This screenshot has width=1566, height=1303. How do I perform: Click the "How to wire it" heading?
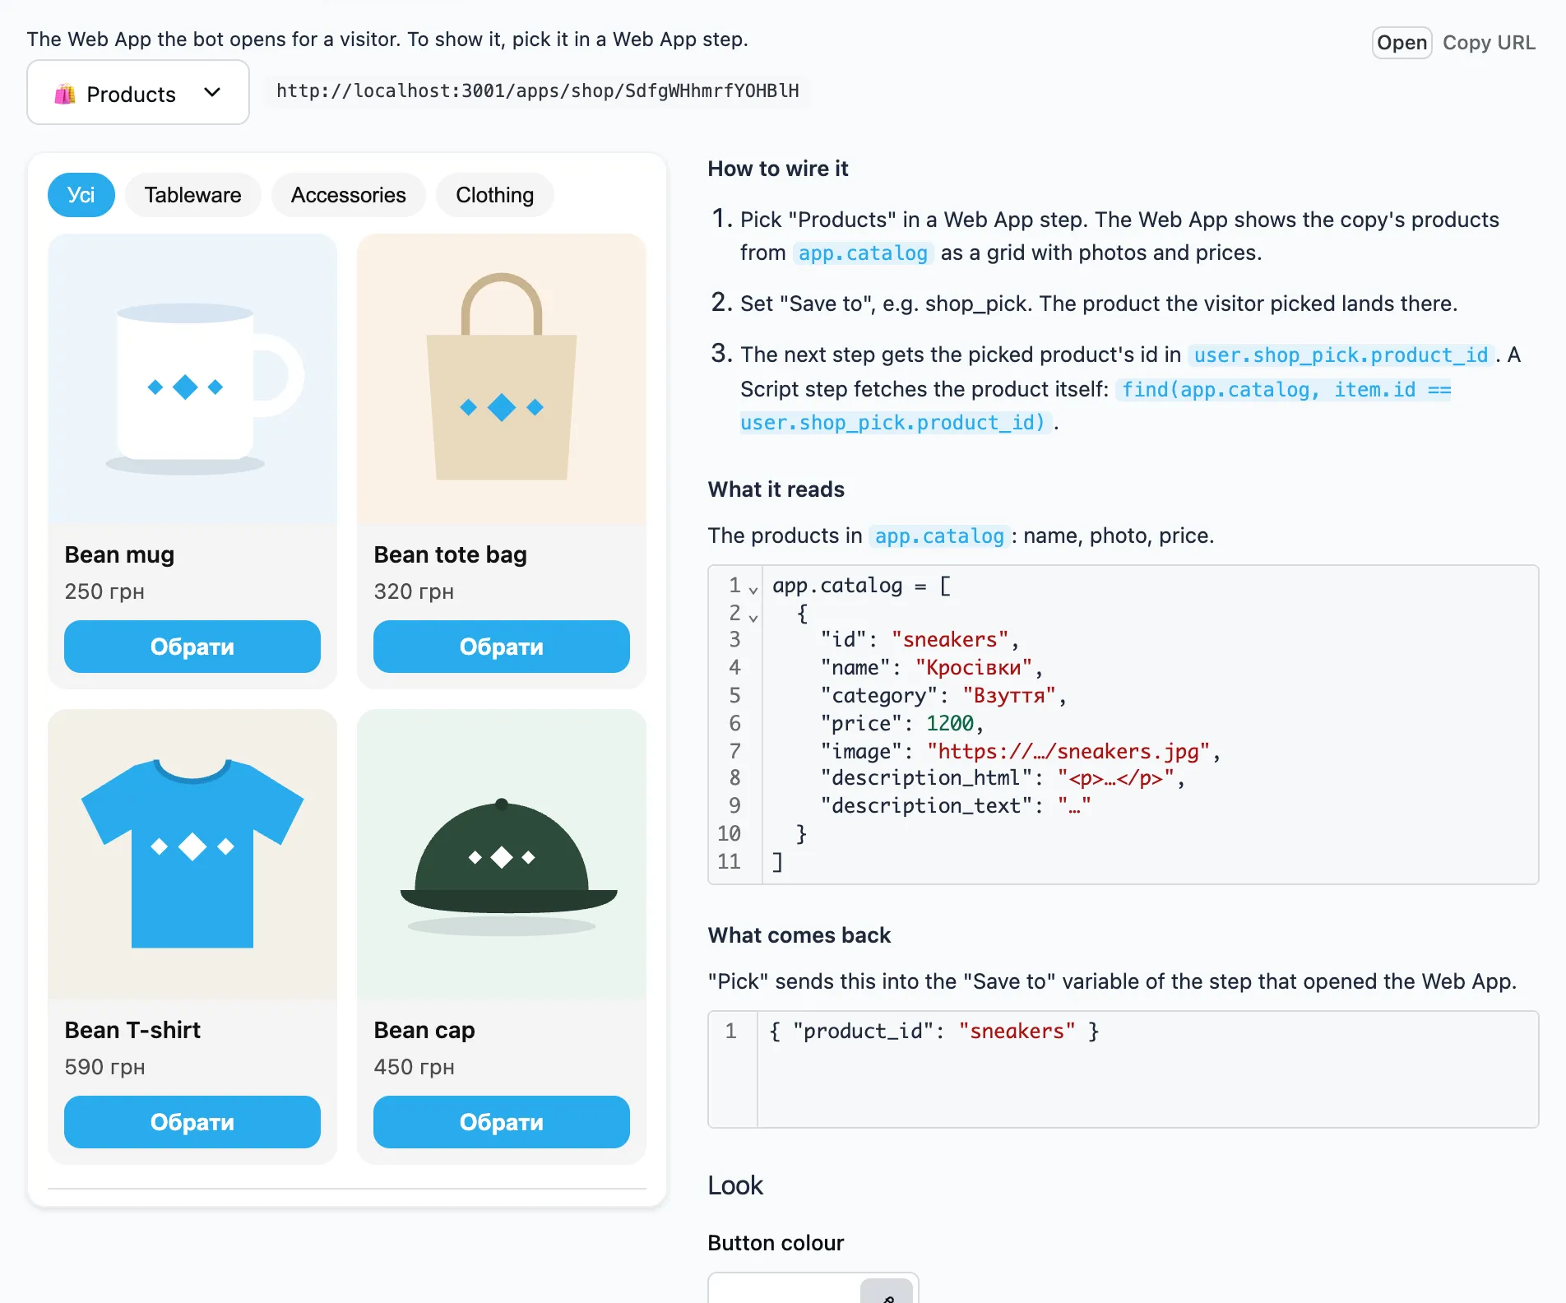coord(778,169)
